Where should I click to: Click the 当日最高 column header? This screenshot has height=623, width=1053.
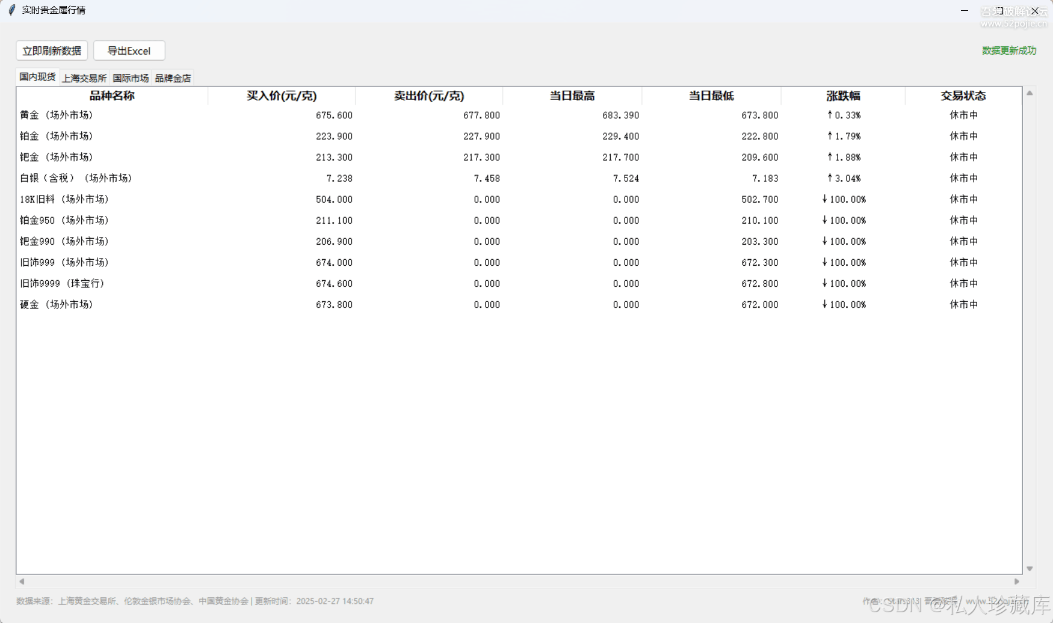coord(572,96)
